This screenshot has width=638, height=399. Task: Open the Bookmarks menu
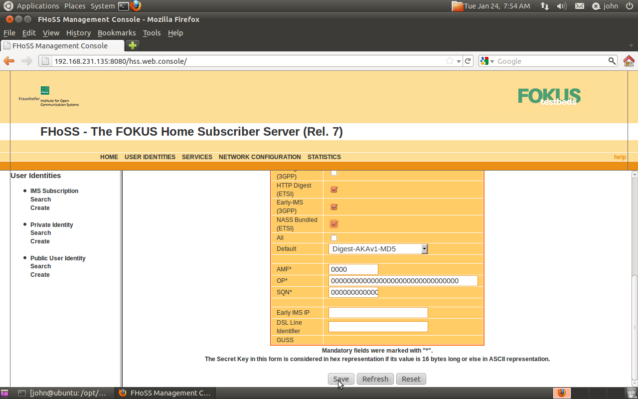(x=117, y=33)
